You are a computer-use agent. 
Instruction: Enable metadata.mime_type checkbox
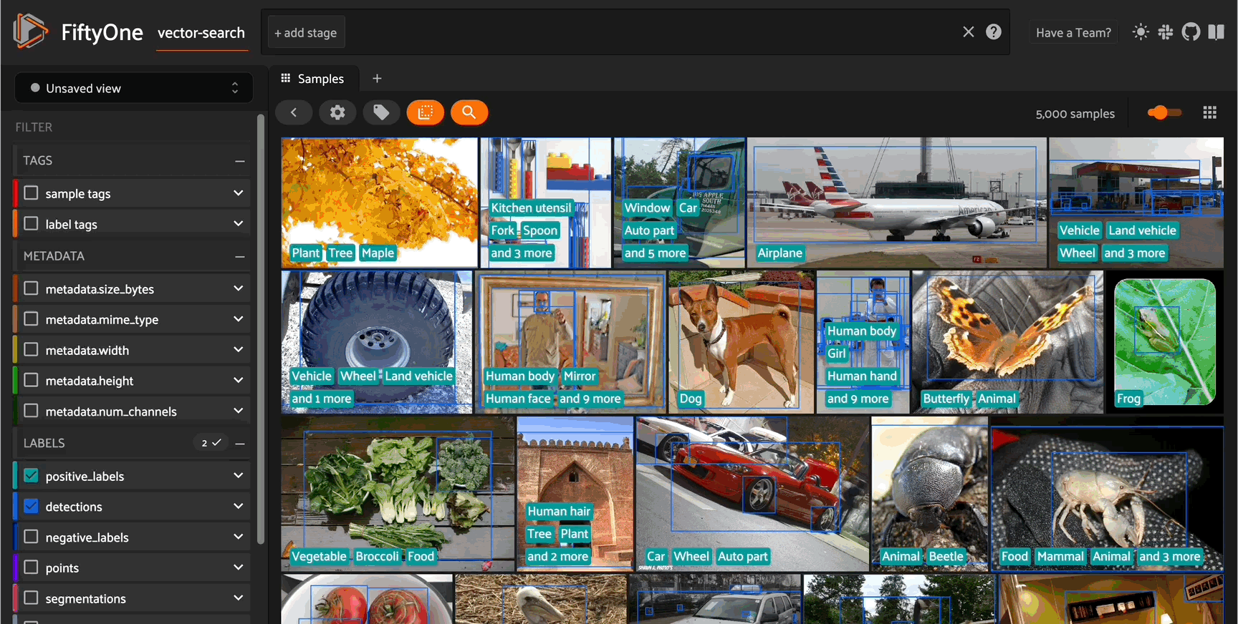pyautogui.click(x=31, y=319)
